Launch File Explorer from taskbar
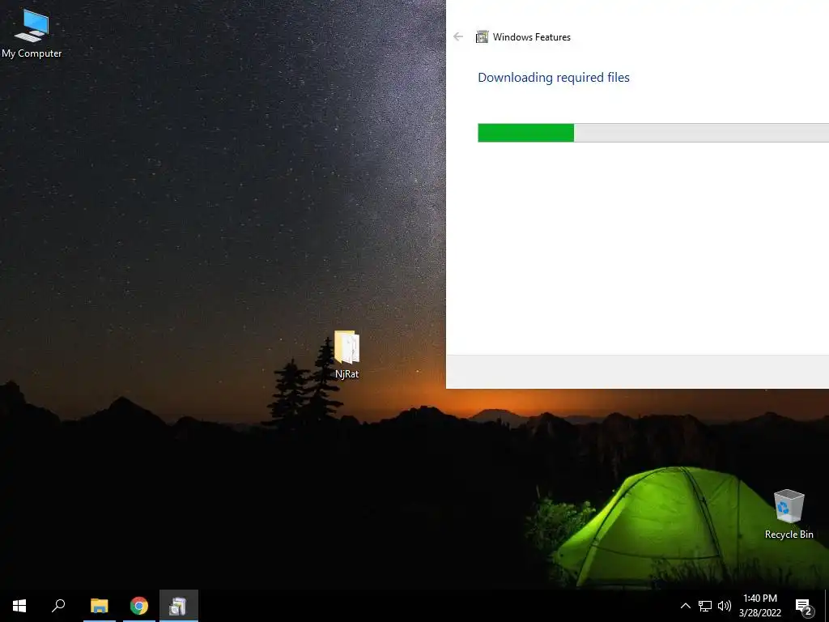Screen dimensions: 829x622 pyautogui.click(x=100, y=606)
